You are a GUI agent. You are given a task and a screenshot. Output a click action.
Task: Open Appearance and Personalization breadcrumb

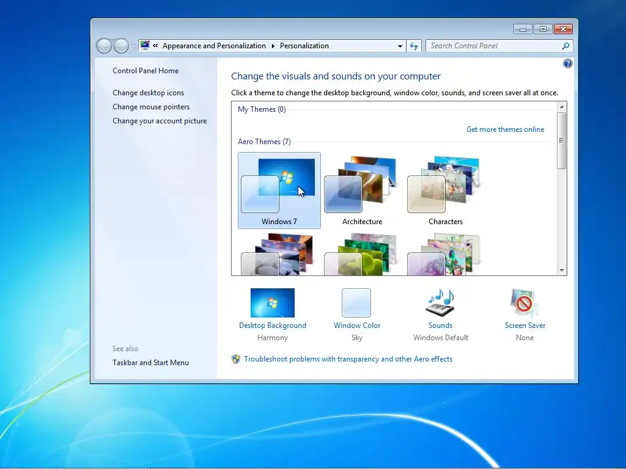pos(214,46)
